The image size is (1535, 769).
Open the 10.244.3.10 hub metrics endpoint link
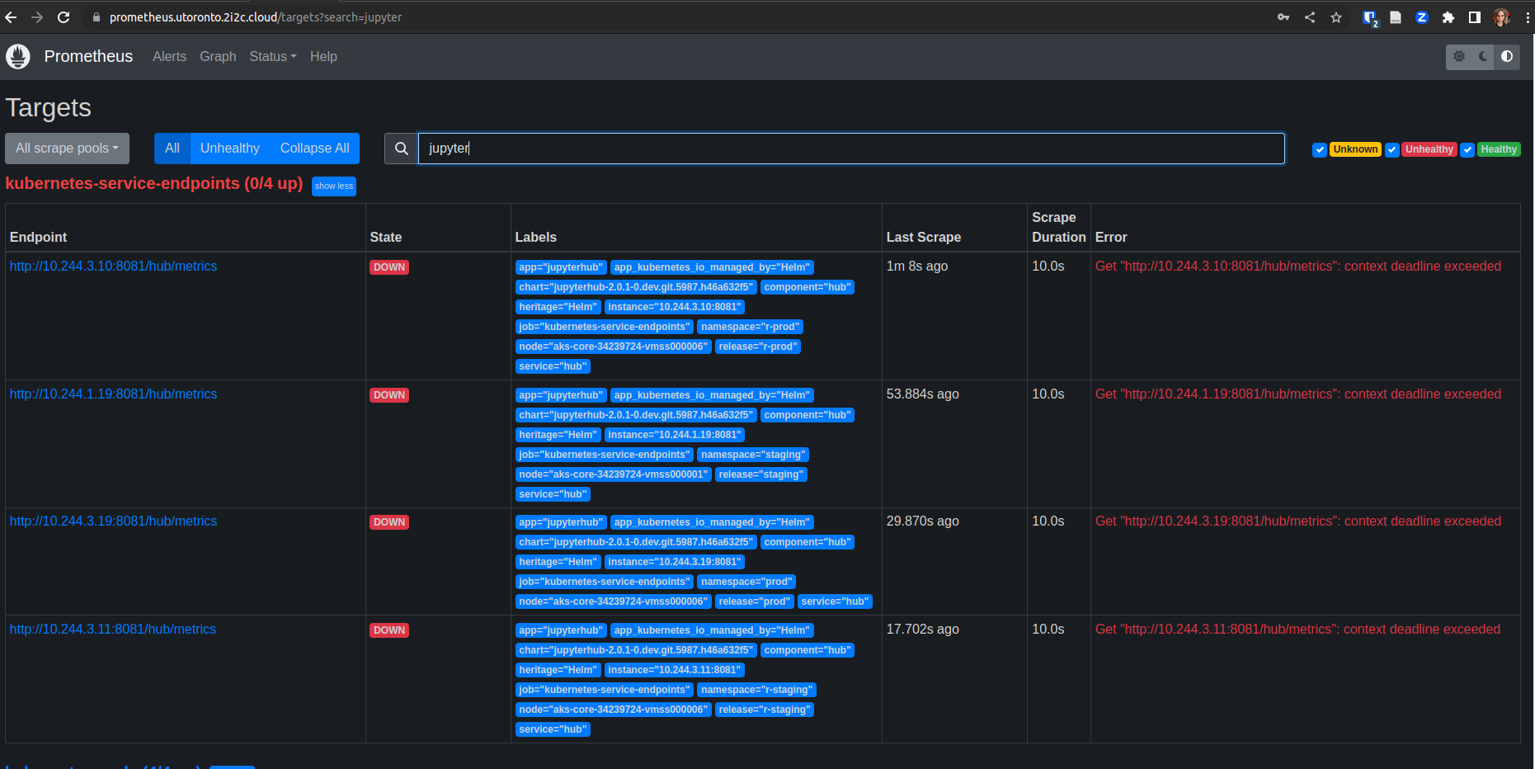point(113,266)
